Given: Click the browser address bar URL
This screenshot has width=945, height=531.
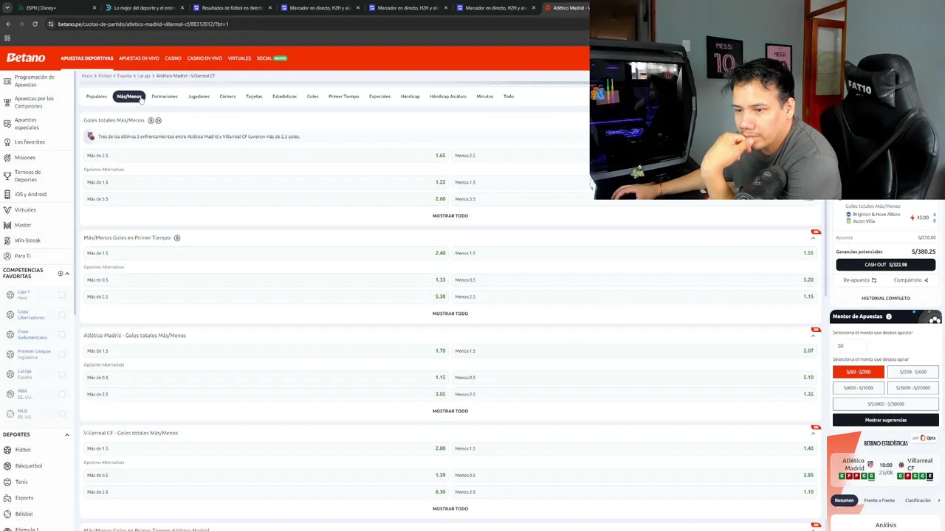Looking at the screenshot, I should coord(143,24).
